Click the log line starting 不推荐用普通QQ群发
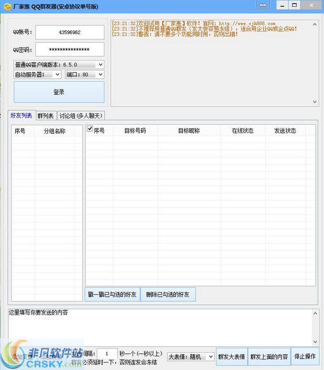 204,29
